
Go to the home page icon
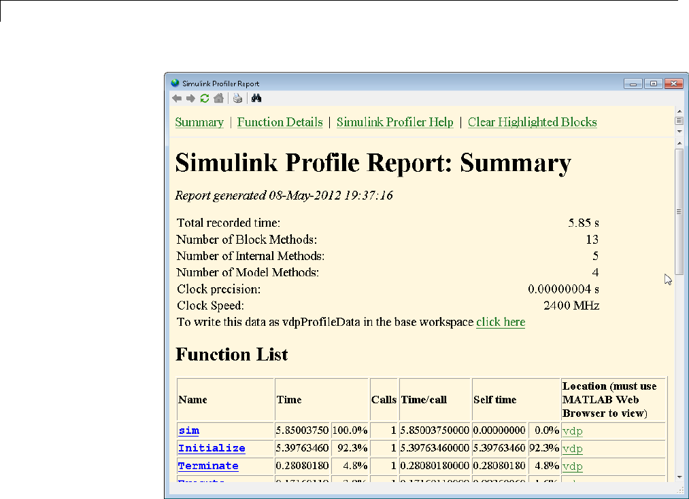[218, 98]
